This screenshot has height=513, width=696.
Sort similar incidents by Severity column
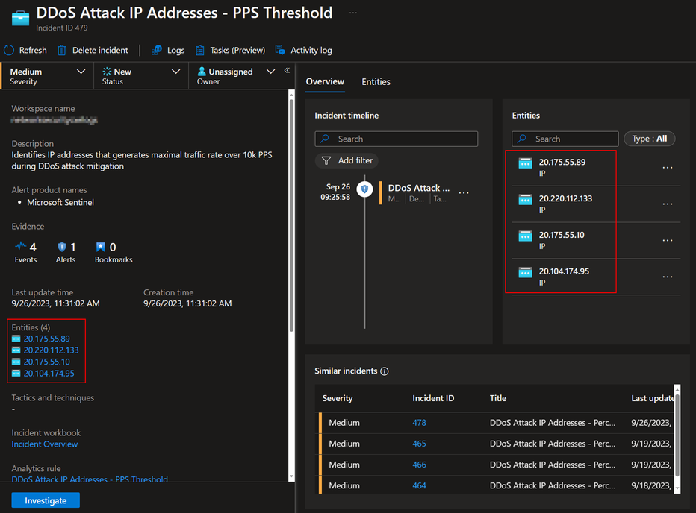coord(338,398)
